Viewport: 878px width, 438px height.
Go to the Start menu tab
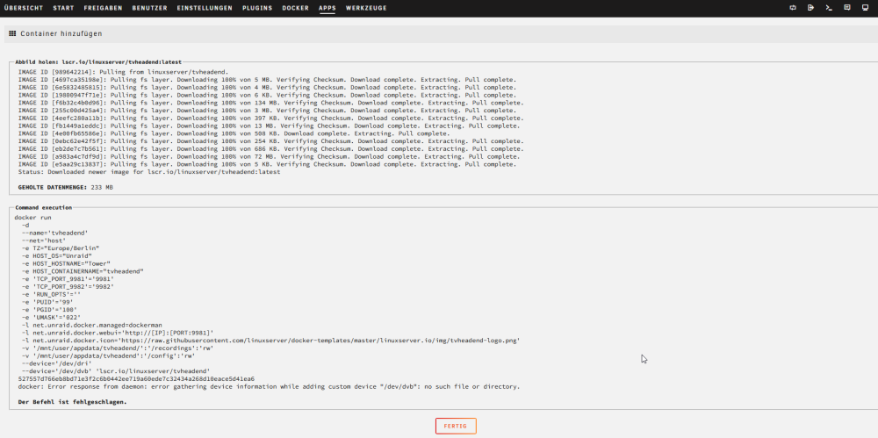pos(63,9)
